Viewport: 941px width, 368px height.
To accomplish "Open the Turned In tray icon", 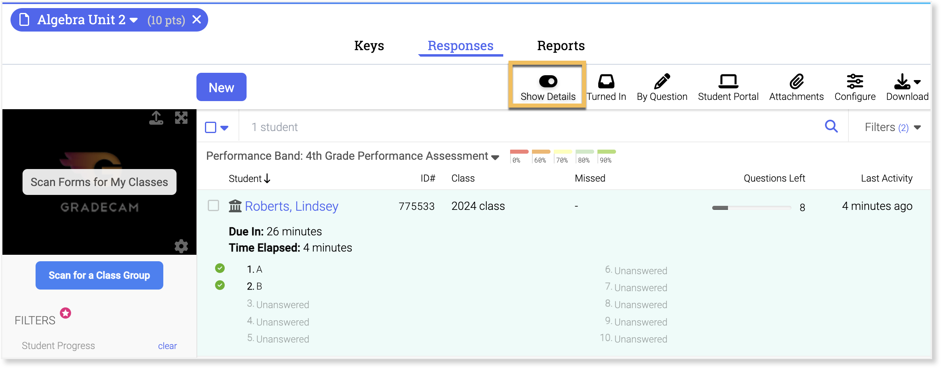I will click(606, 82).
